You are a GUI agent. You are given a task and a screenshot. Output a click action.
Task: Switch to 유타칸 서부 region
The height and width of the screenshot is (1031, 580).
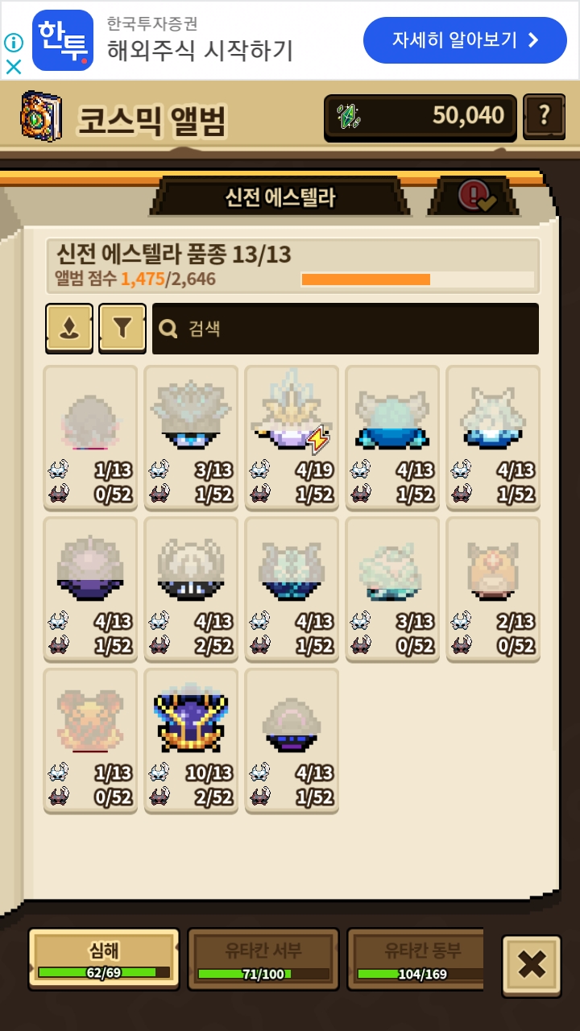pos(263,959)
